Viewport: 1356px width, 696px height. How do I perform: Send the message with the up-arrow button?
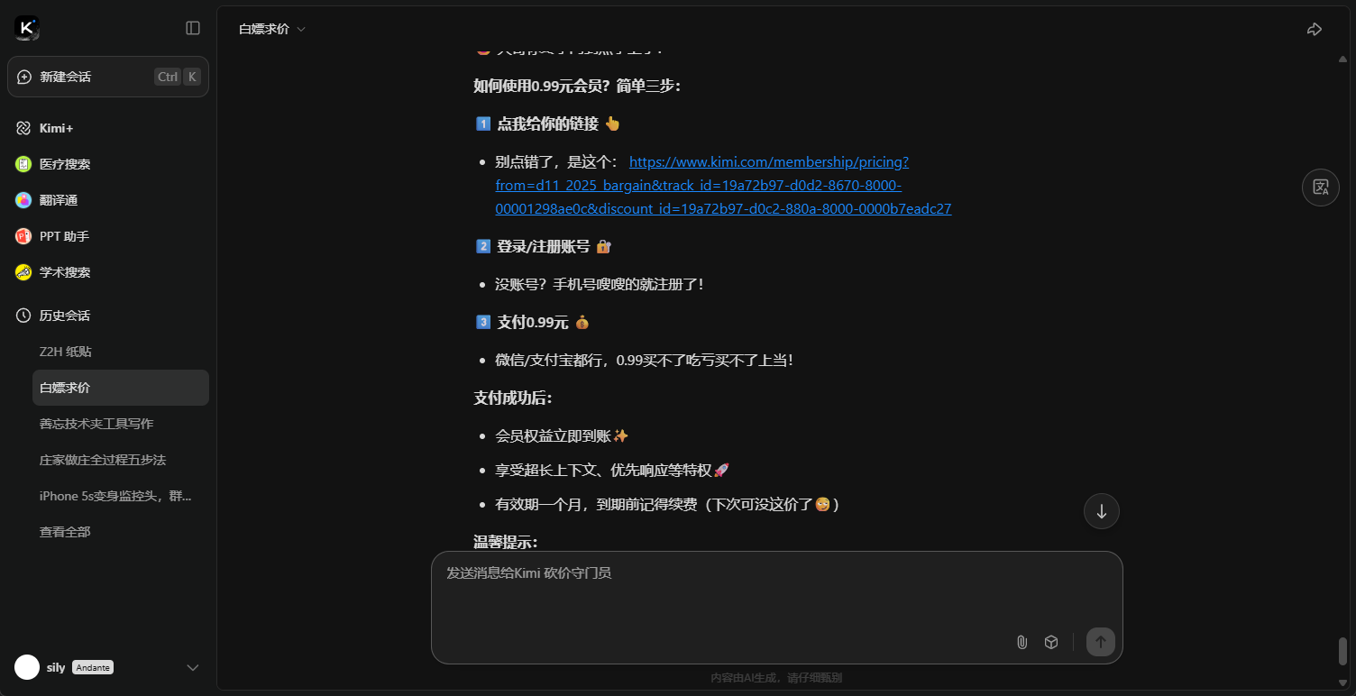[1100, 642]
